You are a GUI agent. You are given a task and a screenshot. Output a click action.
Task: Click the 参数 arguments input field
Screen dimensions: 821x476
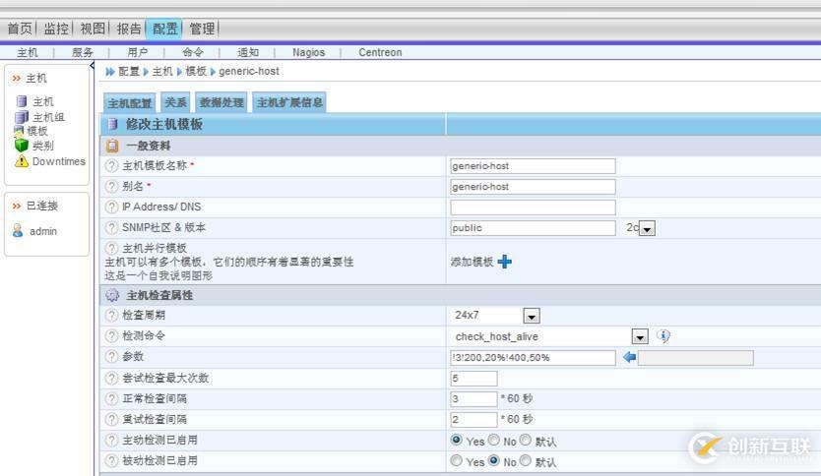[533, 358]
